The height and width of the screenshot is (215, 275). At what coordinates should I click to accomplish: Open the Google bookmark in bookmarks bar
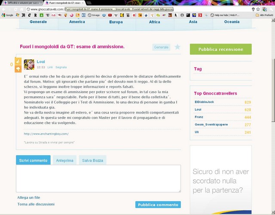coord(7,15)
